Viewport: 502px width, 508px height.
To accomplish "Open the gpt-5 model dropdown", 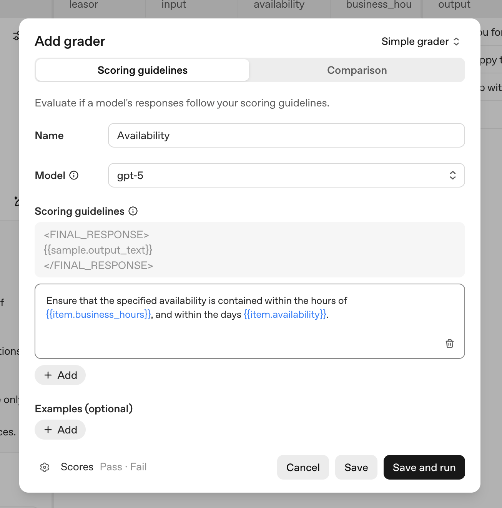I will tap(286, 175).
